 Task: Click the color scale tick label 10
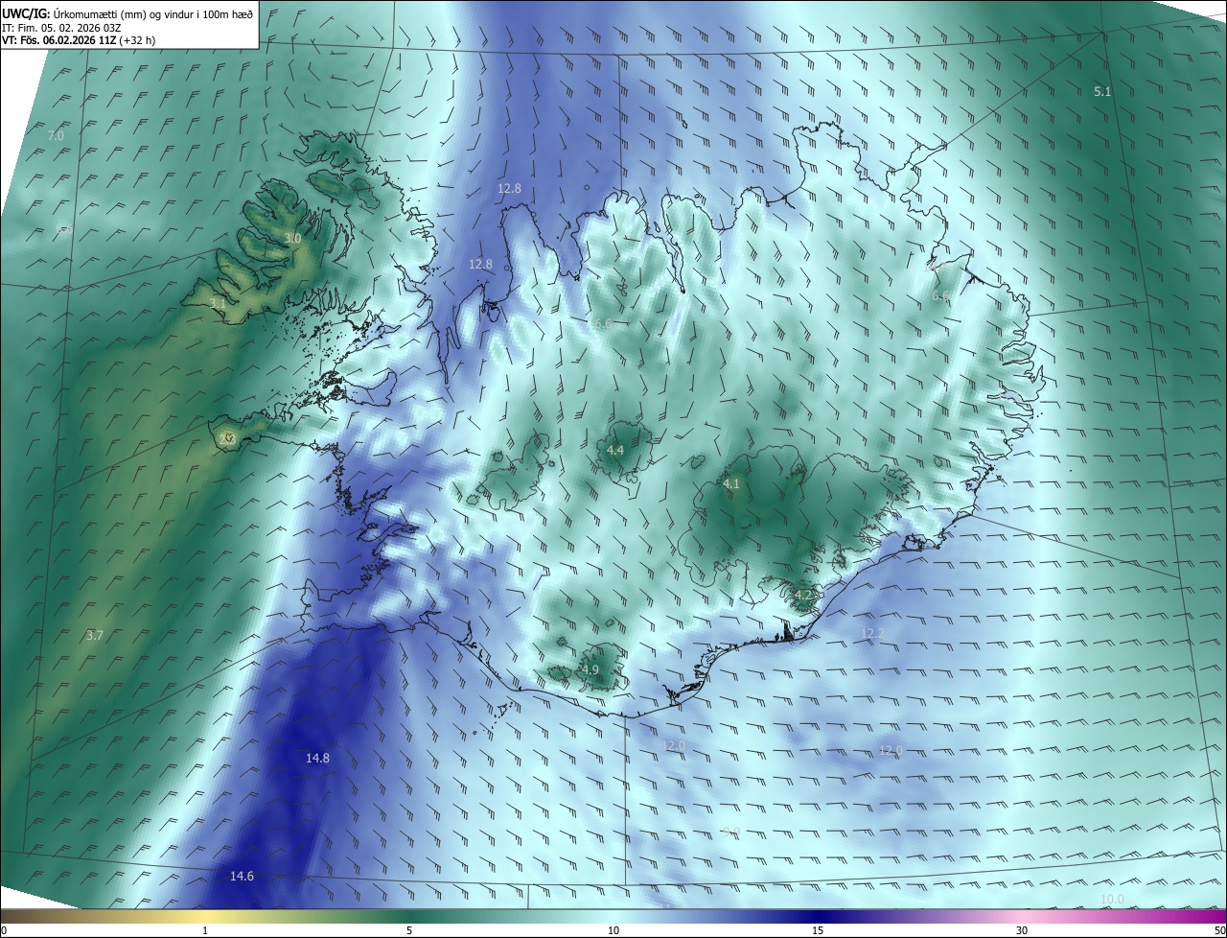coord(613,930)
